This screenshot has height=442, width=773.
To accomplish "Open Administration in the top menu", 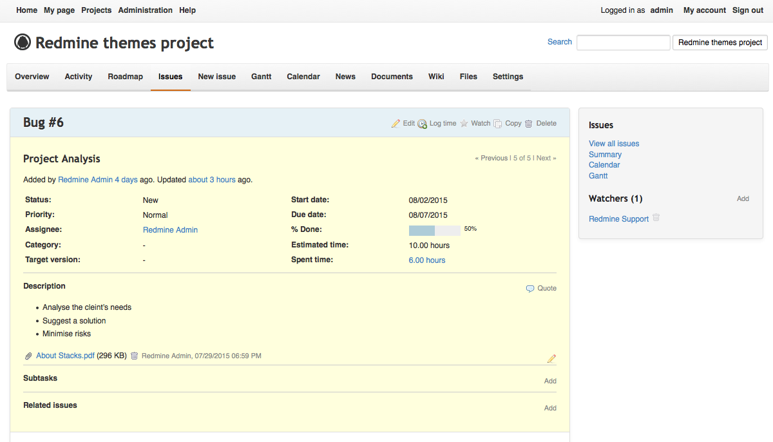I will 146,10.
